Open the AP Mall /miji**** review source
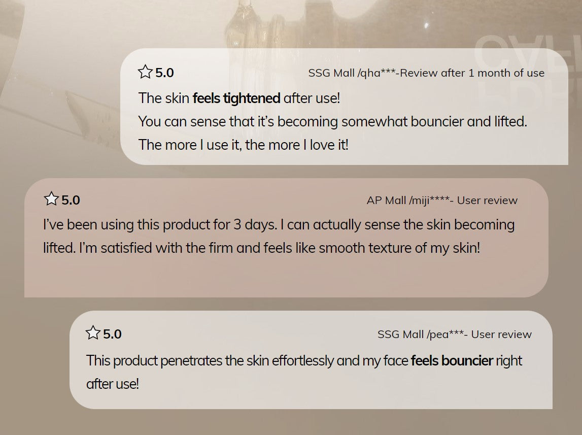 (x=441, y=200)
